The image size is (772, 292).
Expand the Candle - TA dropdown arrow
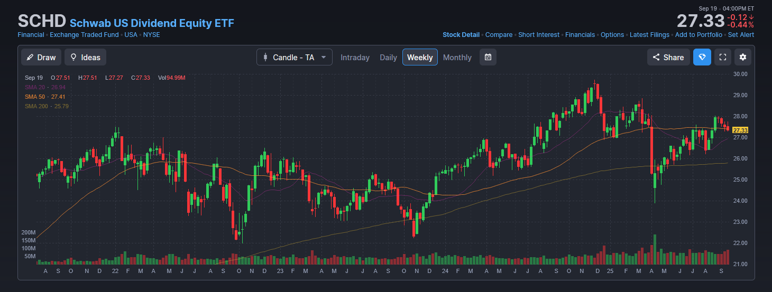click(x=323, y=57)
